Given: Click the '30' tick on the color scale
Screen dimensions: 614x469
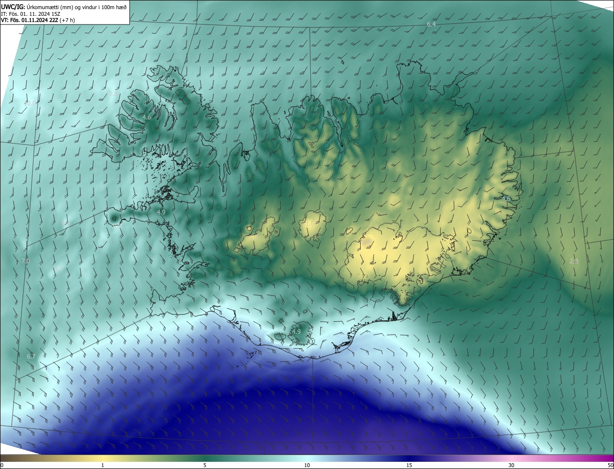Looking at the screenshot, I should tap(511, 466).
